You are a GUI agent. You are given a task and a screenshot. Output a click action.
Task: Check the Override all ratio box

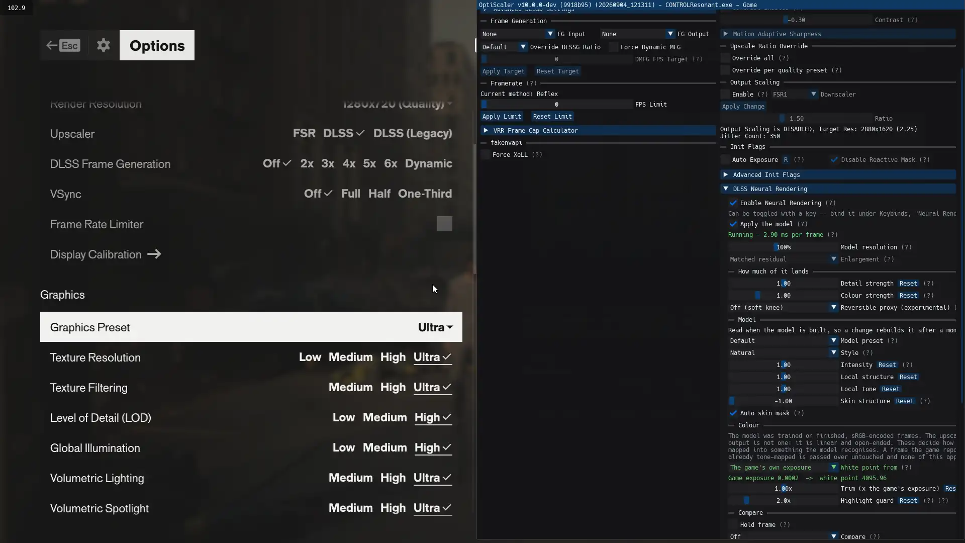click(725, 58)
